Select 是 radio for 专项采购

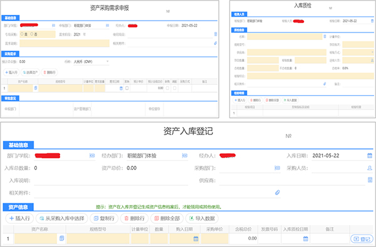[x=22, y=34]
